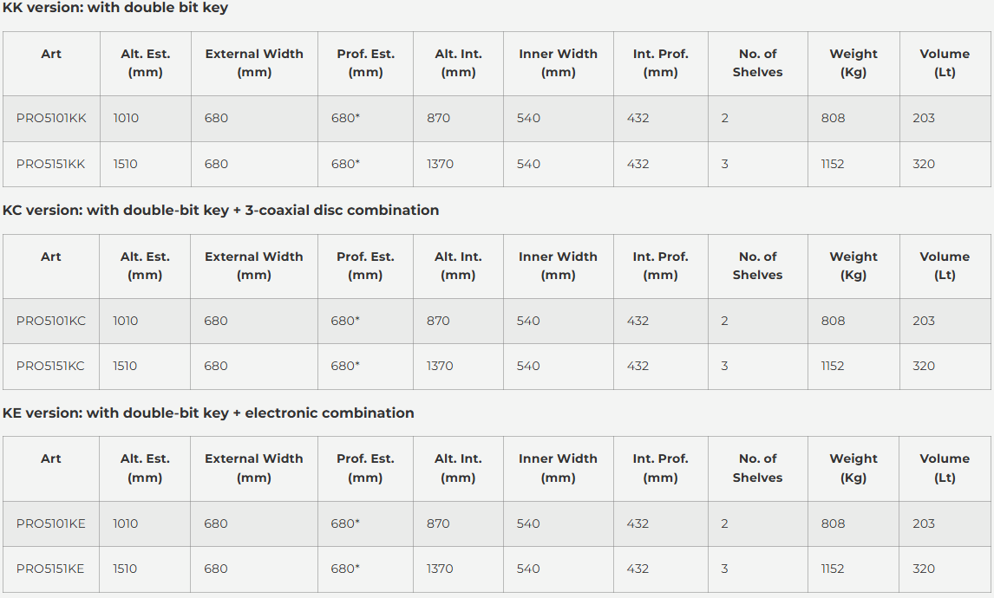Click the KE version electronic combination heading
Screen dimensions: 994x598
click(208, 413)
